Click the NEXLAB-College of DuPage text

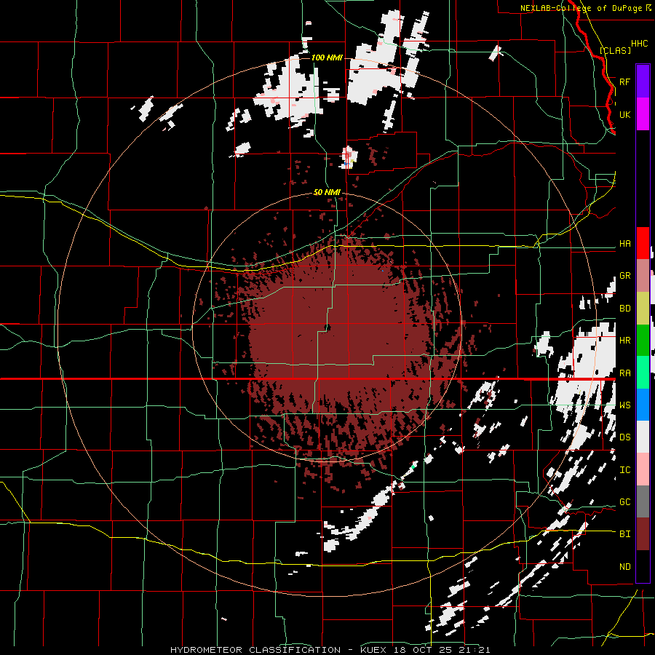click(x=581, y=8)
